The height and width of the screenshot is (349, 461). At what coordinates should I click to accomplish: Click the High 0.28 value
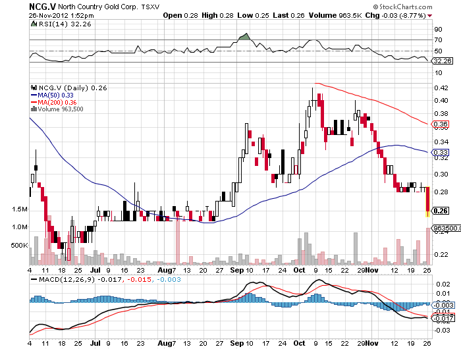point(217,15)
